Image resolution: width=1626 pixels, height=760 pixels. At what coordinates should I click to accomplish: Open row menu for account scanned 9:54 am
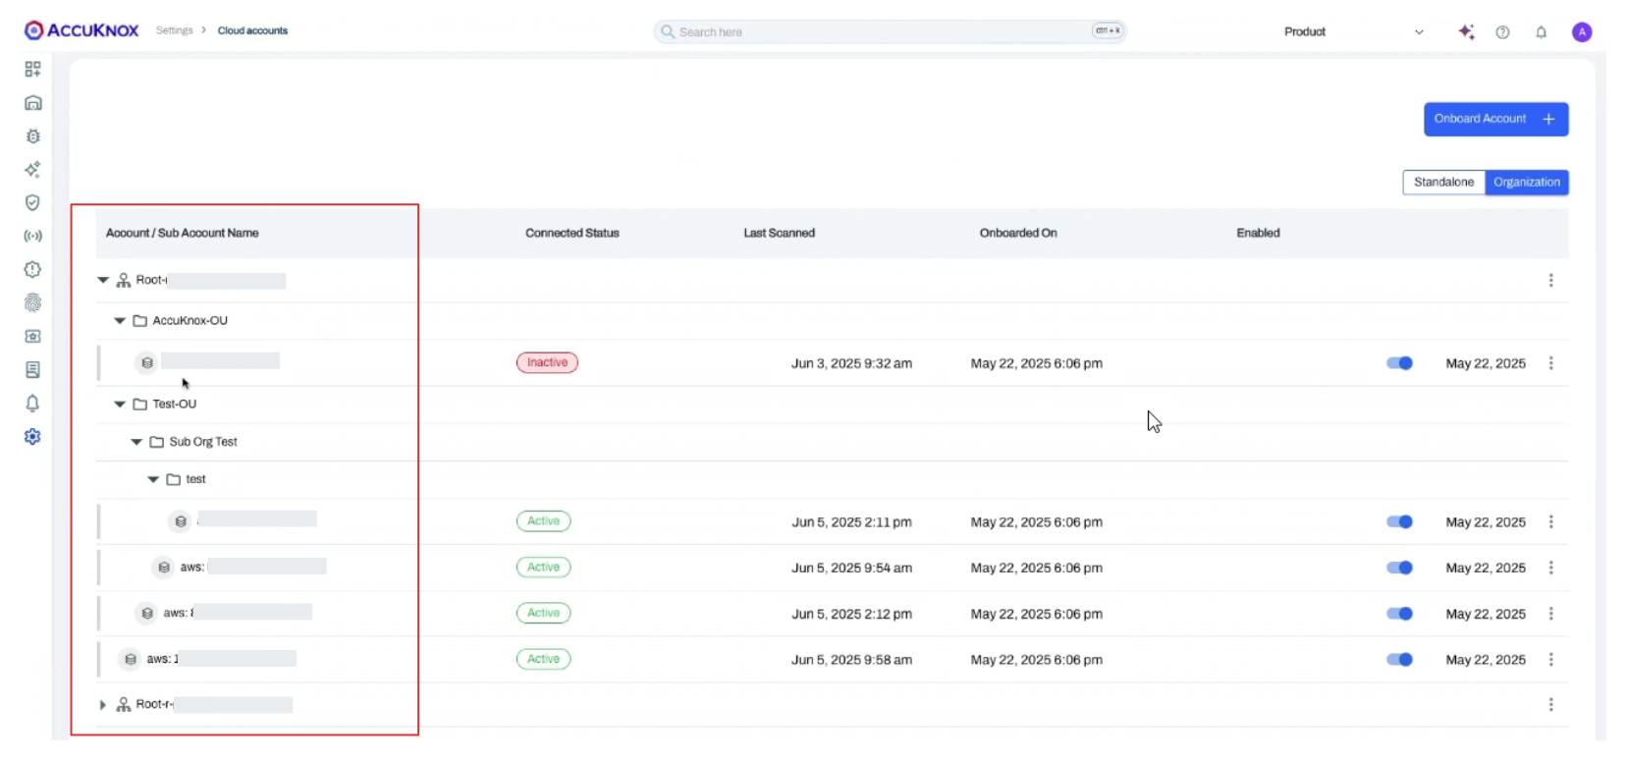[1550, 568]
